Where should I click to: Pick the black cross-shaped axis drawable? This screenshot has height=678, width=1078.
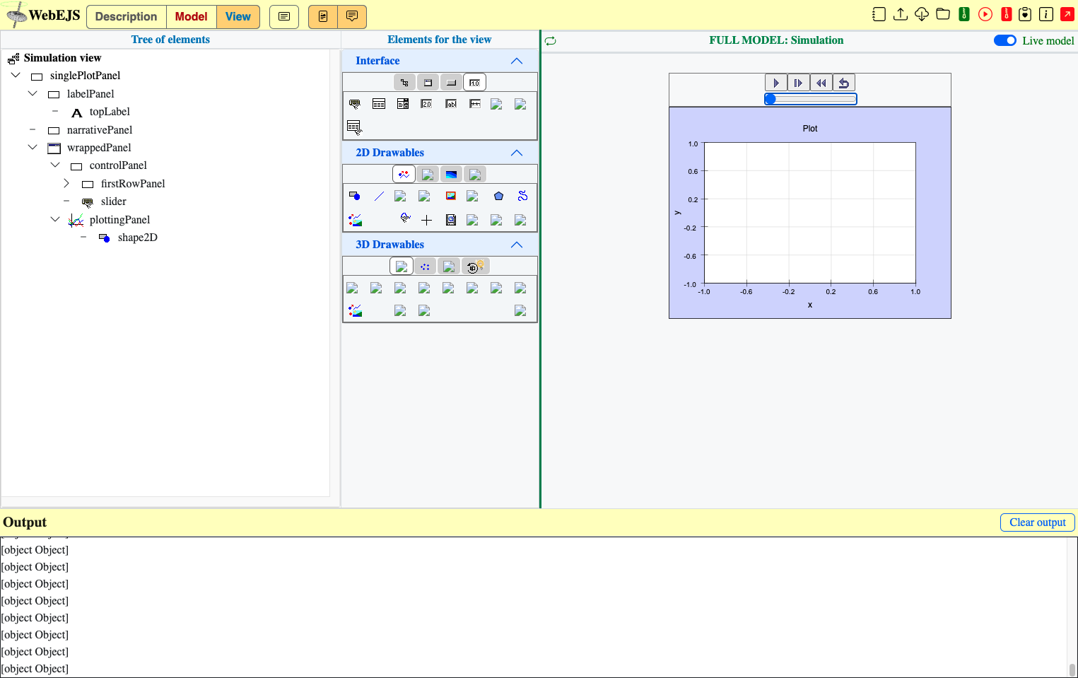click(x=427, y=220)
